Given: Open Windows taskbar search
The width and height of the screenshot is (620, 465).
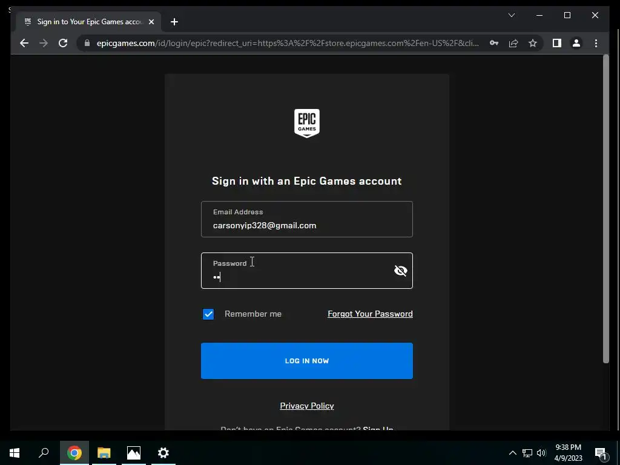Looking at the screenshot, I should click(44, 453).
